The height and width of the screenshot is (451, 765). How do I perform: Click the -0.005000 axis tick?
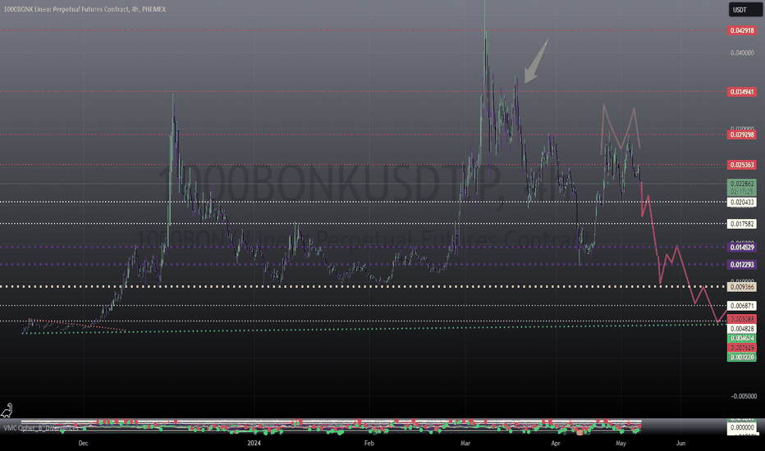coord(742,396)
